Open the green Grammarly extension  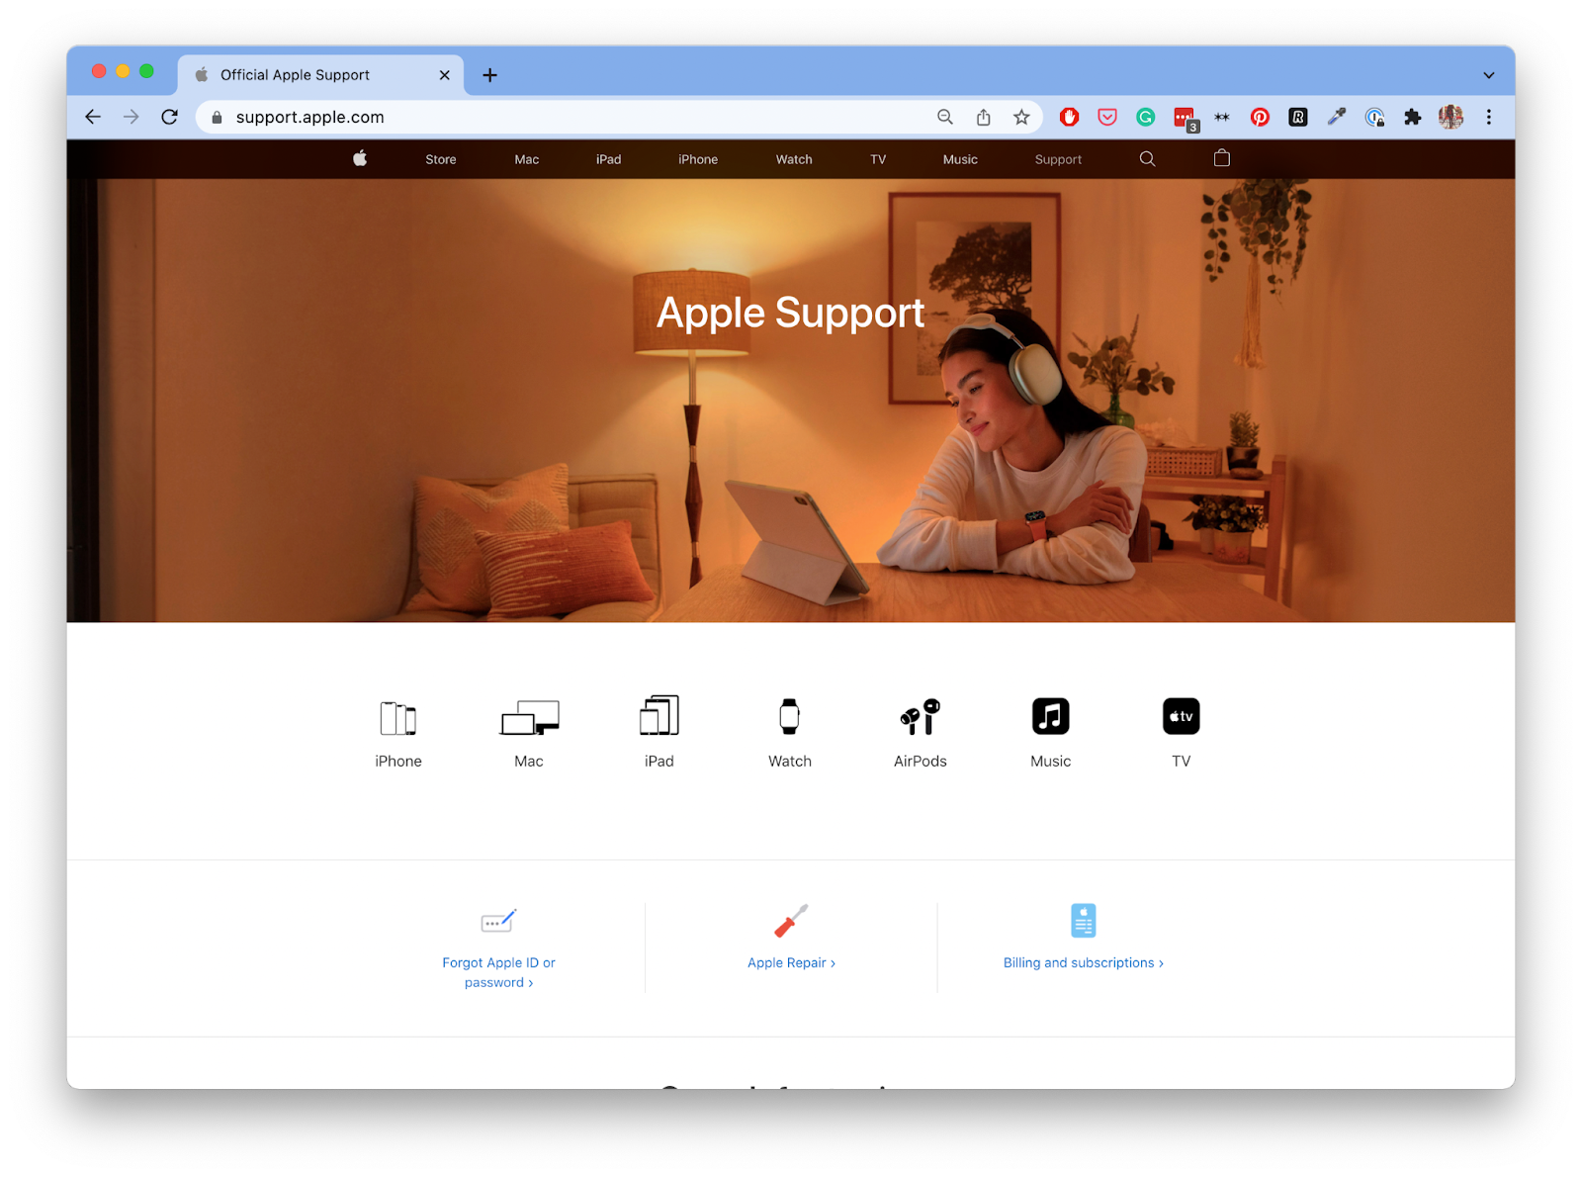(1145, 117)
